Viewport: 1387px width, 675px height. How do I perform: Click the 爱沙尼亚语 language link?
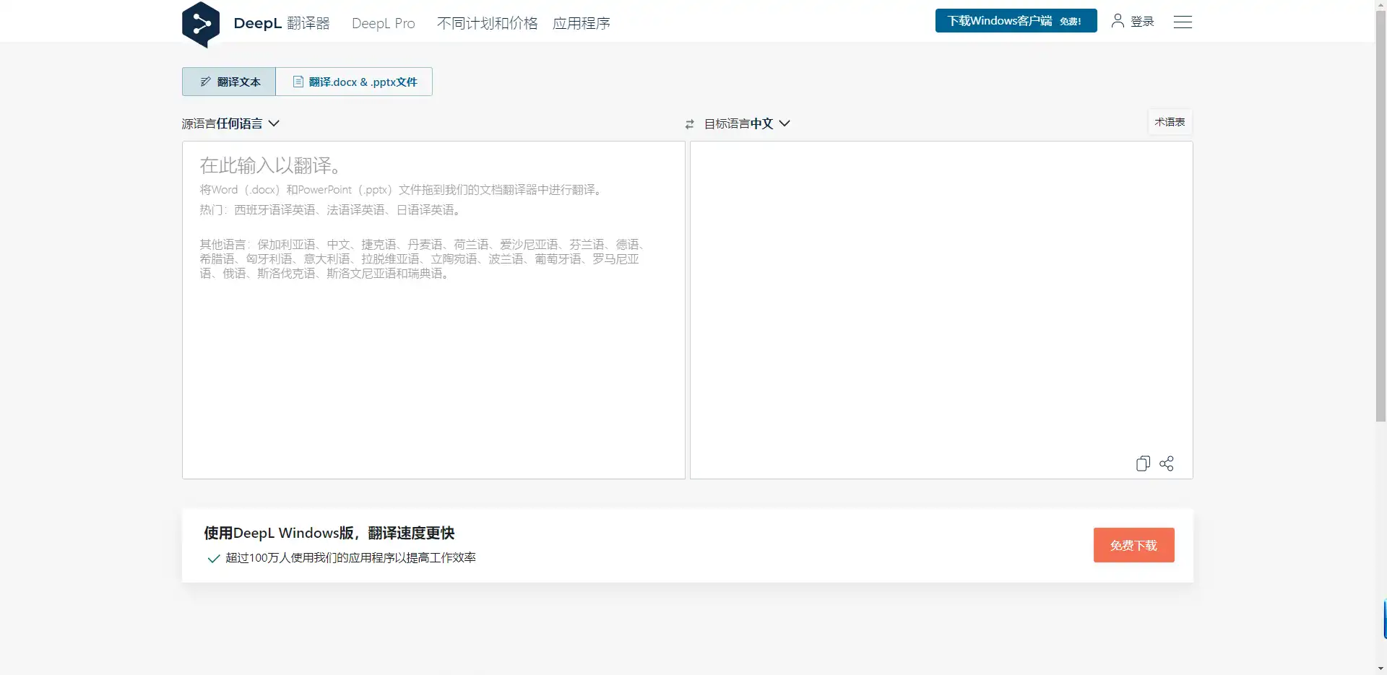point(530,245)
